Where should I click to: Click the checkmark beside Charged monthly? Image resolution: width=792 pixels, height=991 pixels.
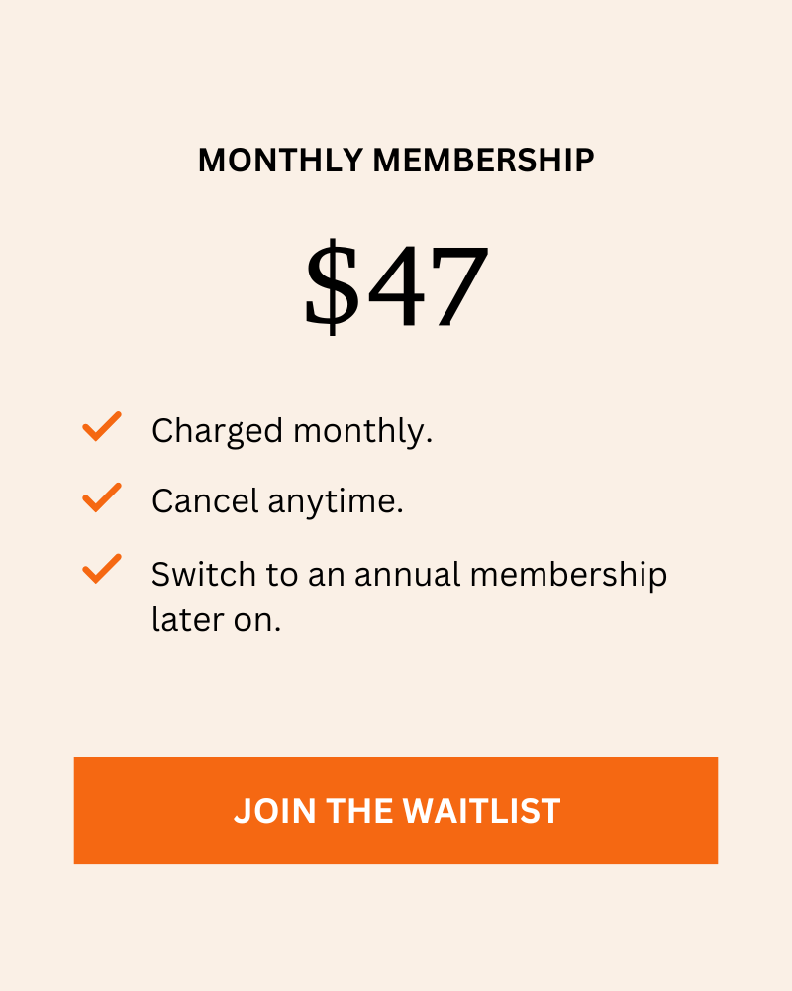[102, 426]
